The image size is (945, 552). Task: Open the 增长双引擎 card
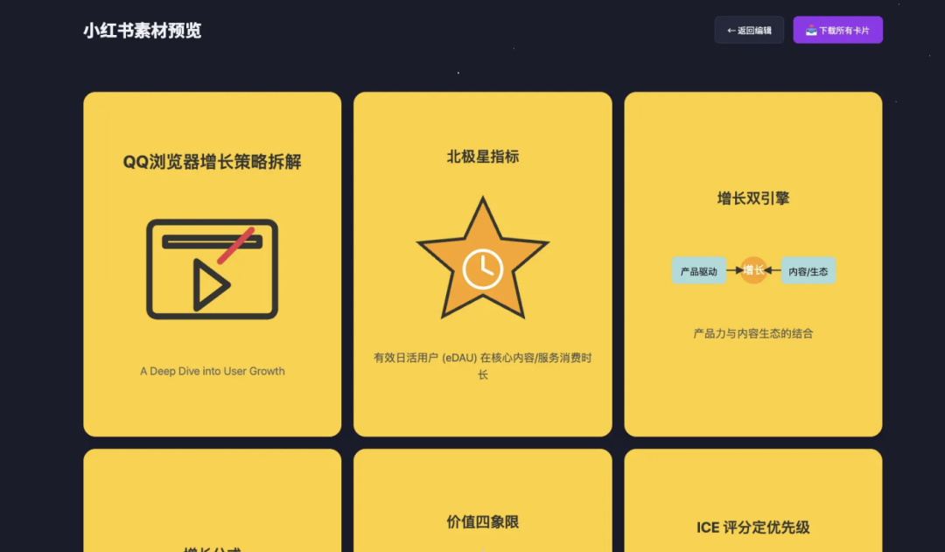753,264
